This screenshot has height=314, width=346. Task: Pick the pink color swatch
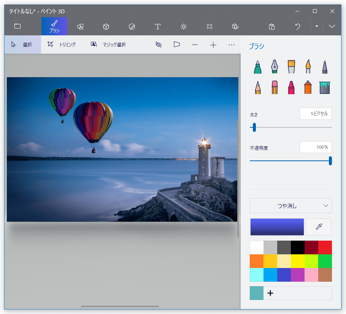pos(311,275)
